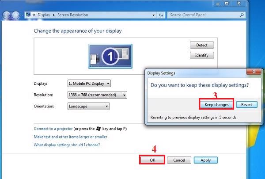Go to Display in the breadcrumb path

tap(44, 15)
